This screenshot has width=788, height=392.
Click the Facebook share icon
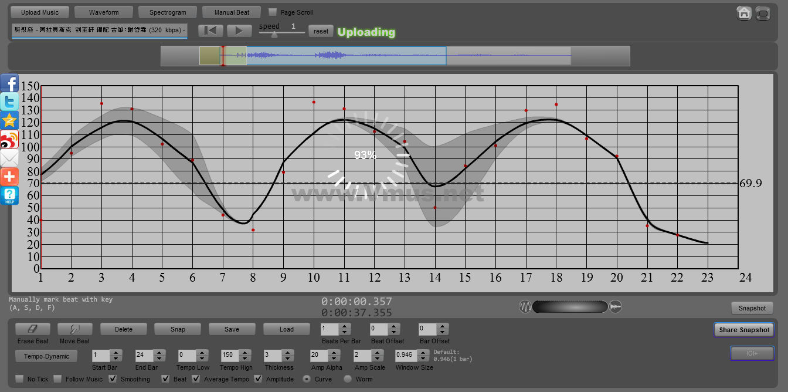click(x=9, y=83)
